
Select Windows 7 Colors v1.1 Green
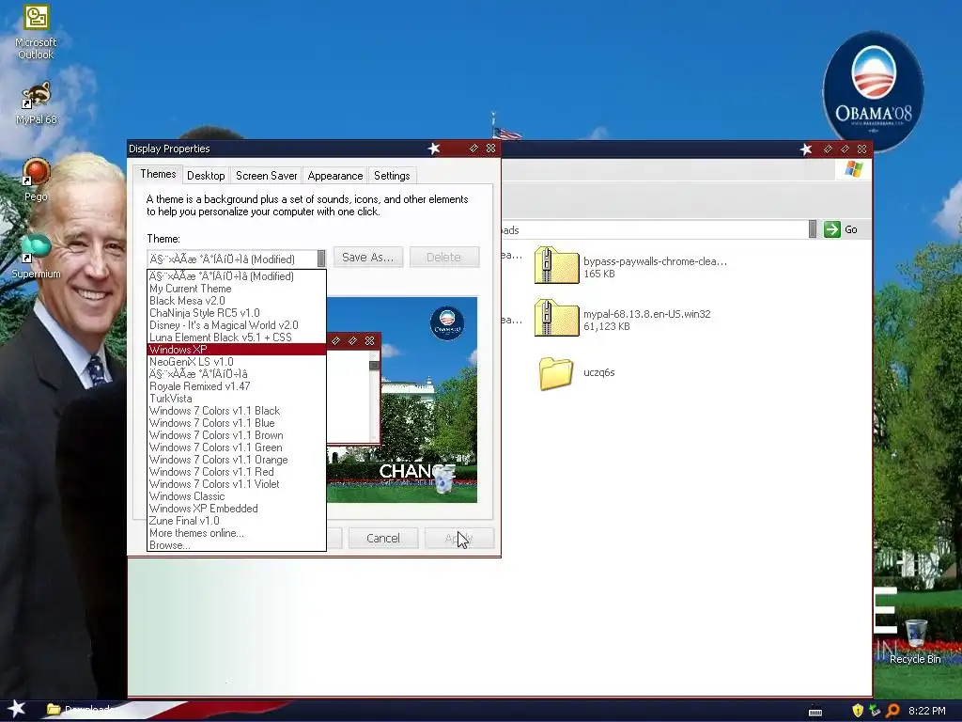coord(237,447)
